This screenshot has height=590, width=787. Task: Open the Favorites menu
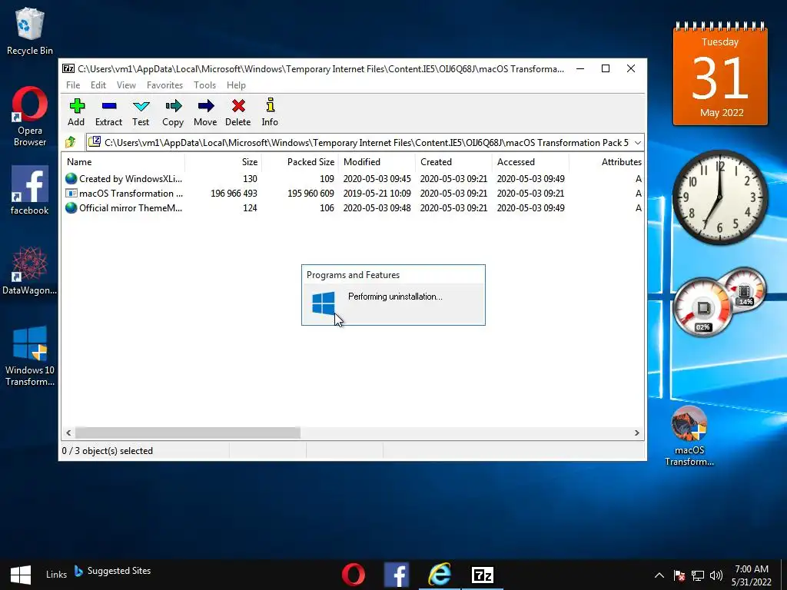click(164, 85)
